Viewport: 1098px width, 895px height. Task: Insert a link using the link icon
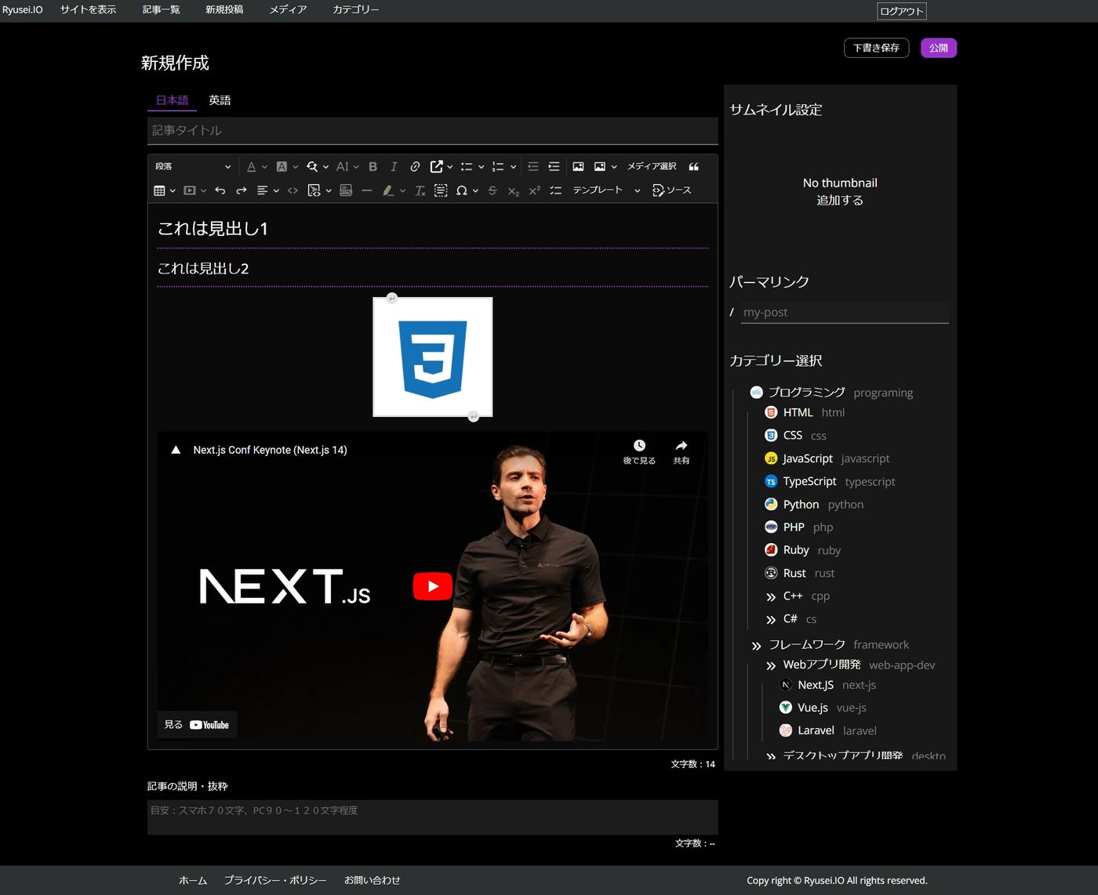[x=415, y=166]
